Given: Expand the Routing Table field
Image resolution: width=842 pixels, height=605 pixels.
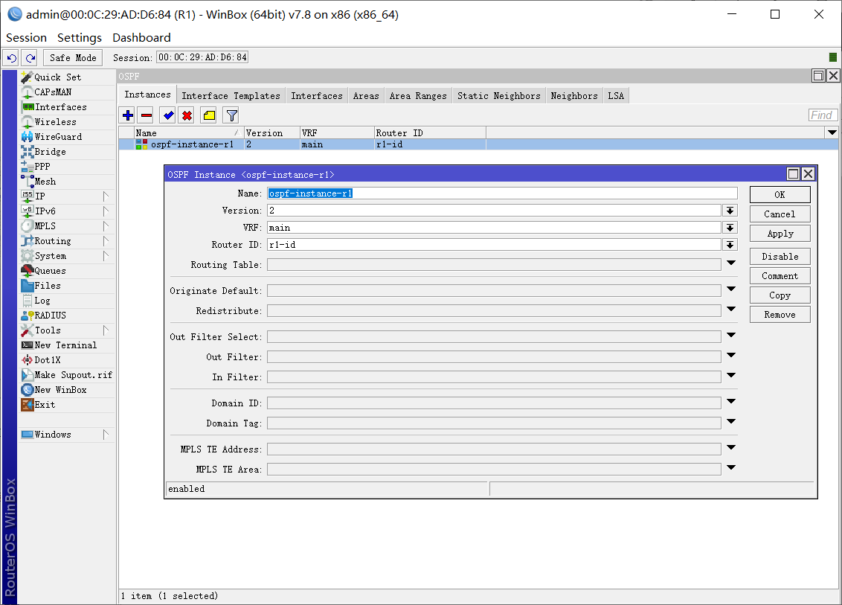Looking at the screenshot, I should pos(731,263).
